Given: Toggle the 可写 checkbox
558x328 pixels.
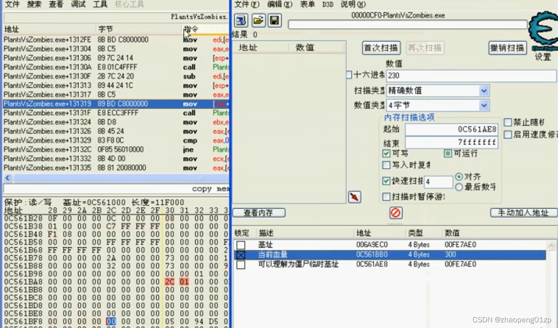Looking at the screenshot, I should [x=386, y=154].
